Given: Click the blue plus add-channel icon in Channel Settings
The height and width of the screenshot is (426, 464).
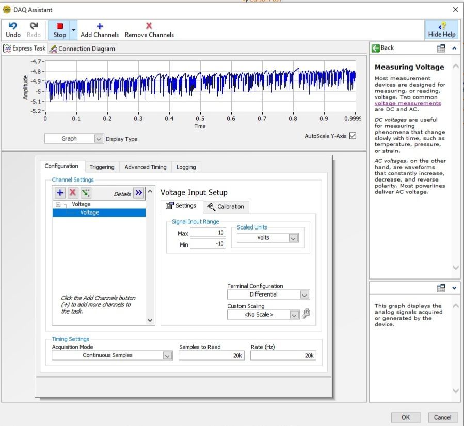Looking at the screenshot, I should point(60,193).
